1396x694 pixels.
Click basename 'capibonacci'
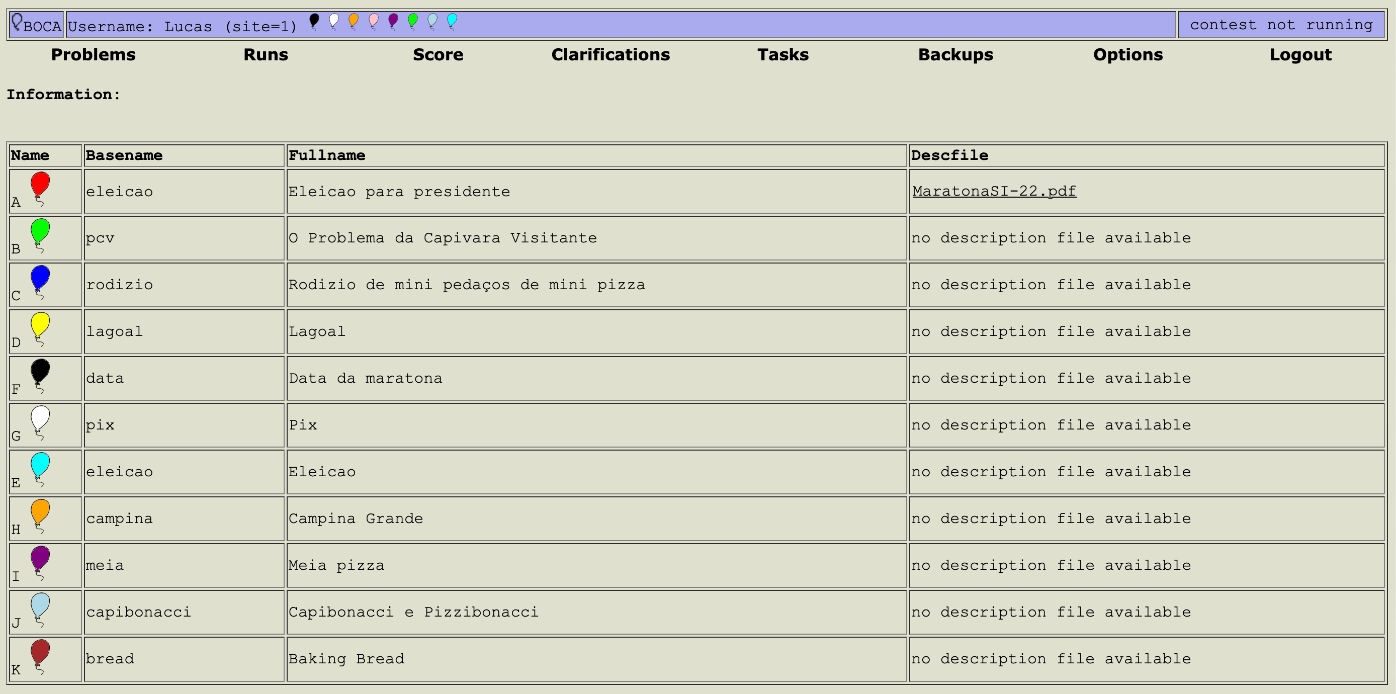click(139, 612)
